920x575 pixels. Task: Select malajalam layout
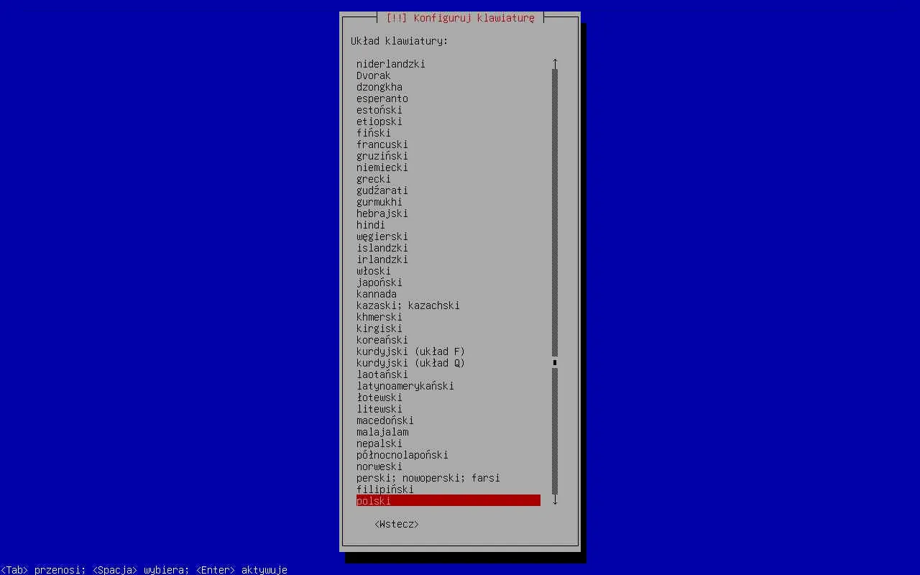tap(448, 432)
